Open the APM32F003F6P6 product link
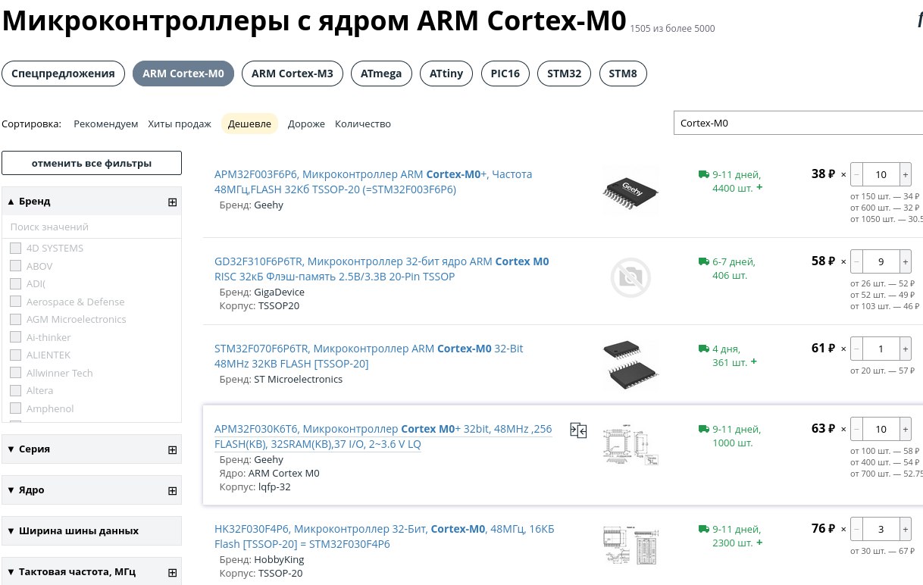The height and width of the screenshot is (585, 923). tap(374, 182)
